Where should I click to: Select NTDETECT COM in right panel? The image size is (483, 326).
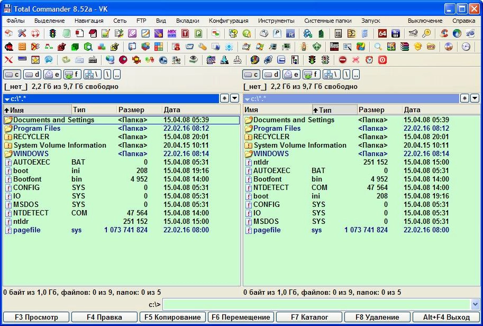361,188
